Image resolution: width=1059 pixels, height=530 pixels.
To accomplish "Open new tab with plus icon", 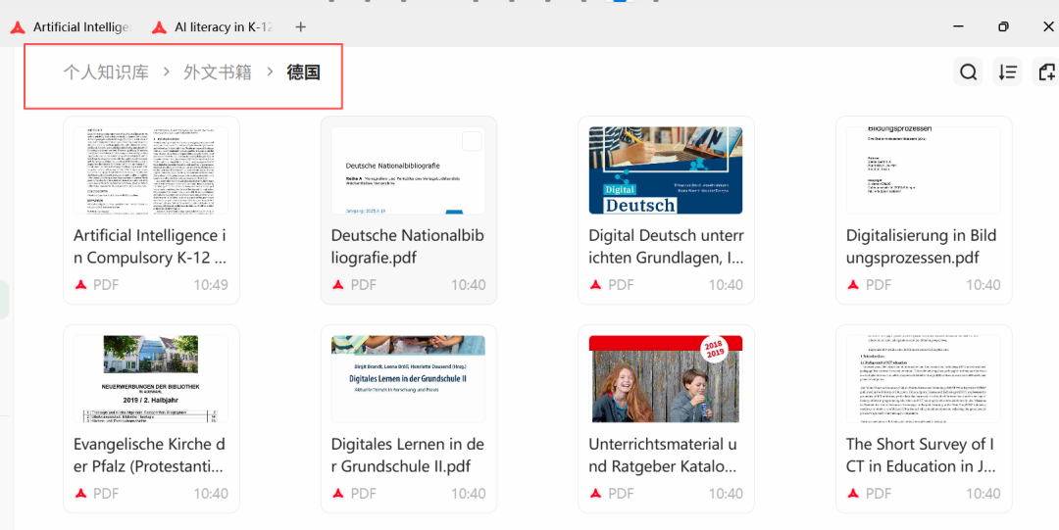I will (x=301, y=27).
